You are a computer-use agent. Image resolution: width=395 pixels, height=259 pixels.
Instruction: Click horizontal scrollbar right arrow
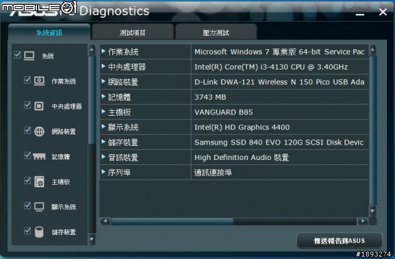tap(363, 221)
